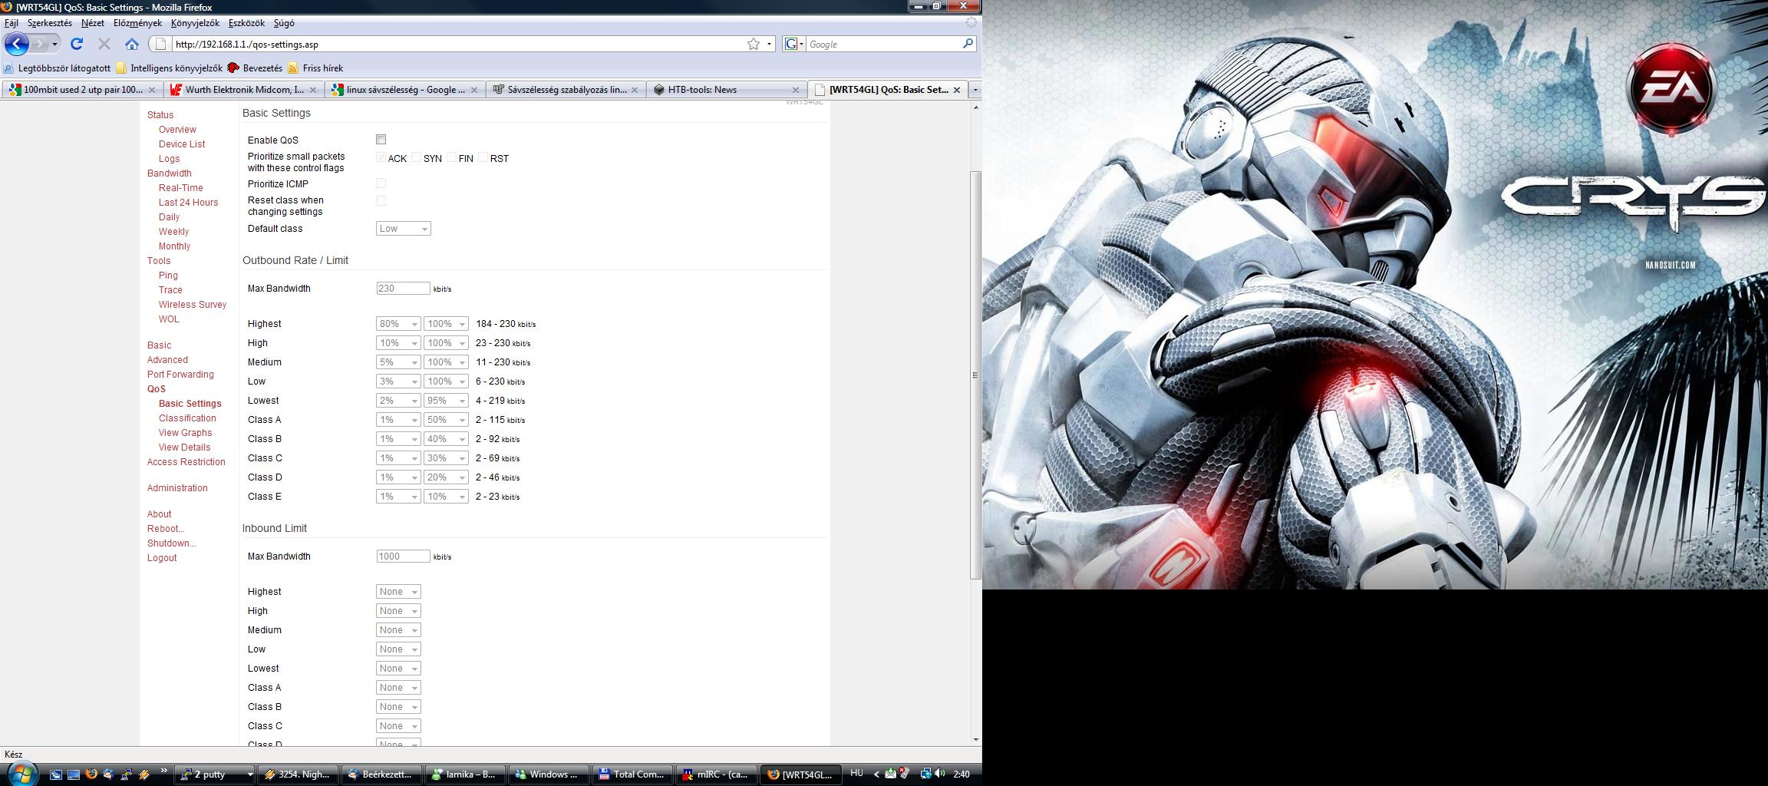Toggle the SYN control flag checkbox
The height and width of the screenshot is (786, 1768).
pyautogui.click(x=416, y=157)
